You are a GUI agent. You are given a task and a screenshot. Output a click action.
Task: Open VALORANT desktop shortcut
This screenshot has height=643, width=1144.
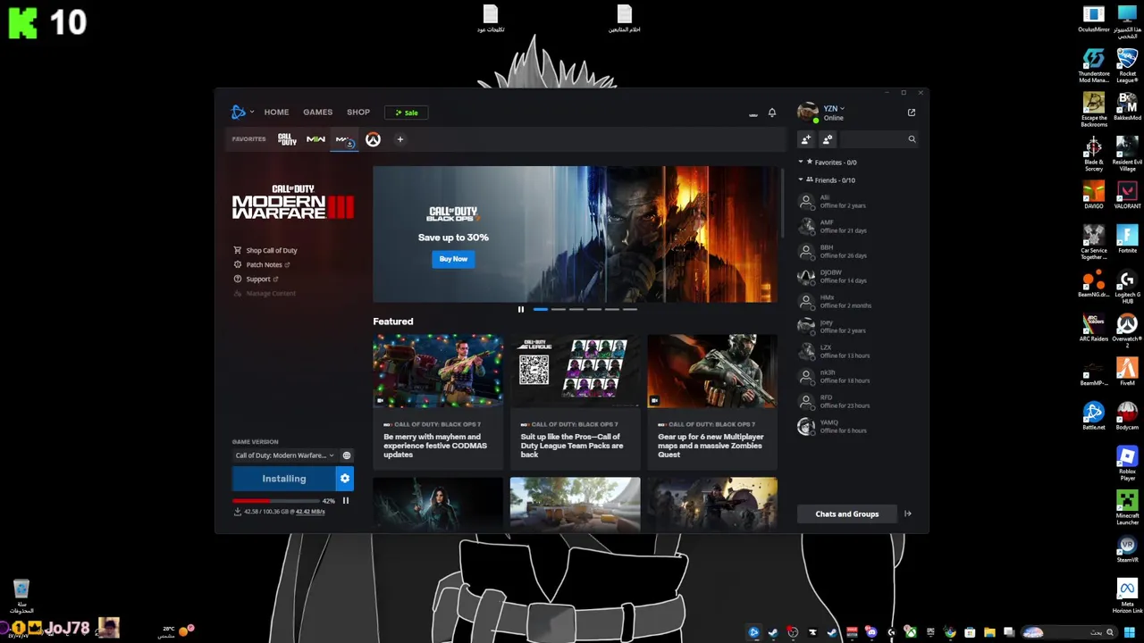(x=1127, y=195)
